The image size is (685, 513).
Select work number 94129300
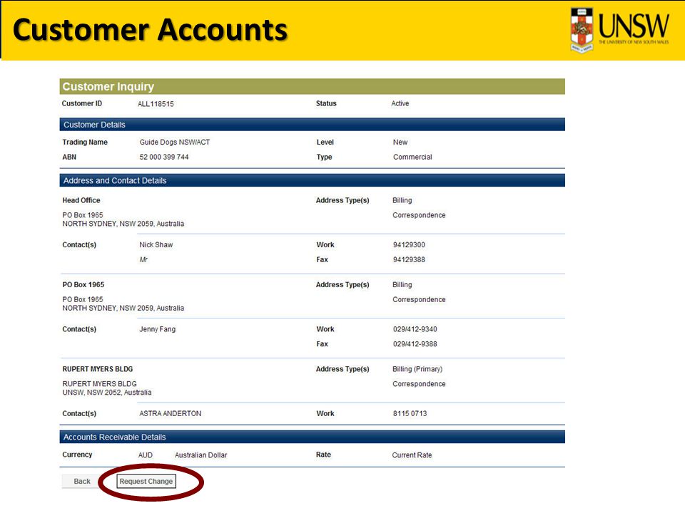409,244
